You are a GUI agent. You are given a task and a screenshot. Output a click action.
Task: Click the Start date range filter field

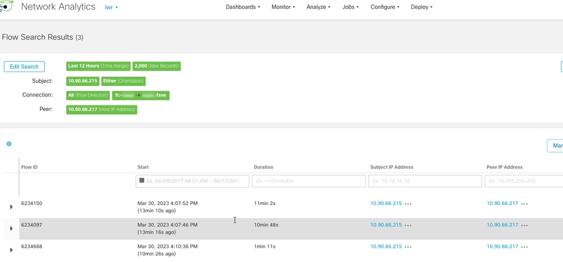coord(192,181)
